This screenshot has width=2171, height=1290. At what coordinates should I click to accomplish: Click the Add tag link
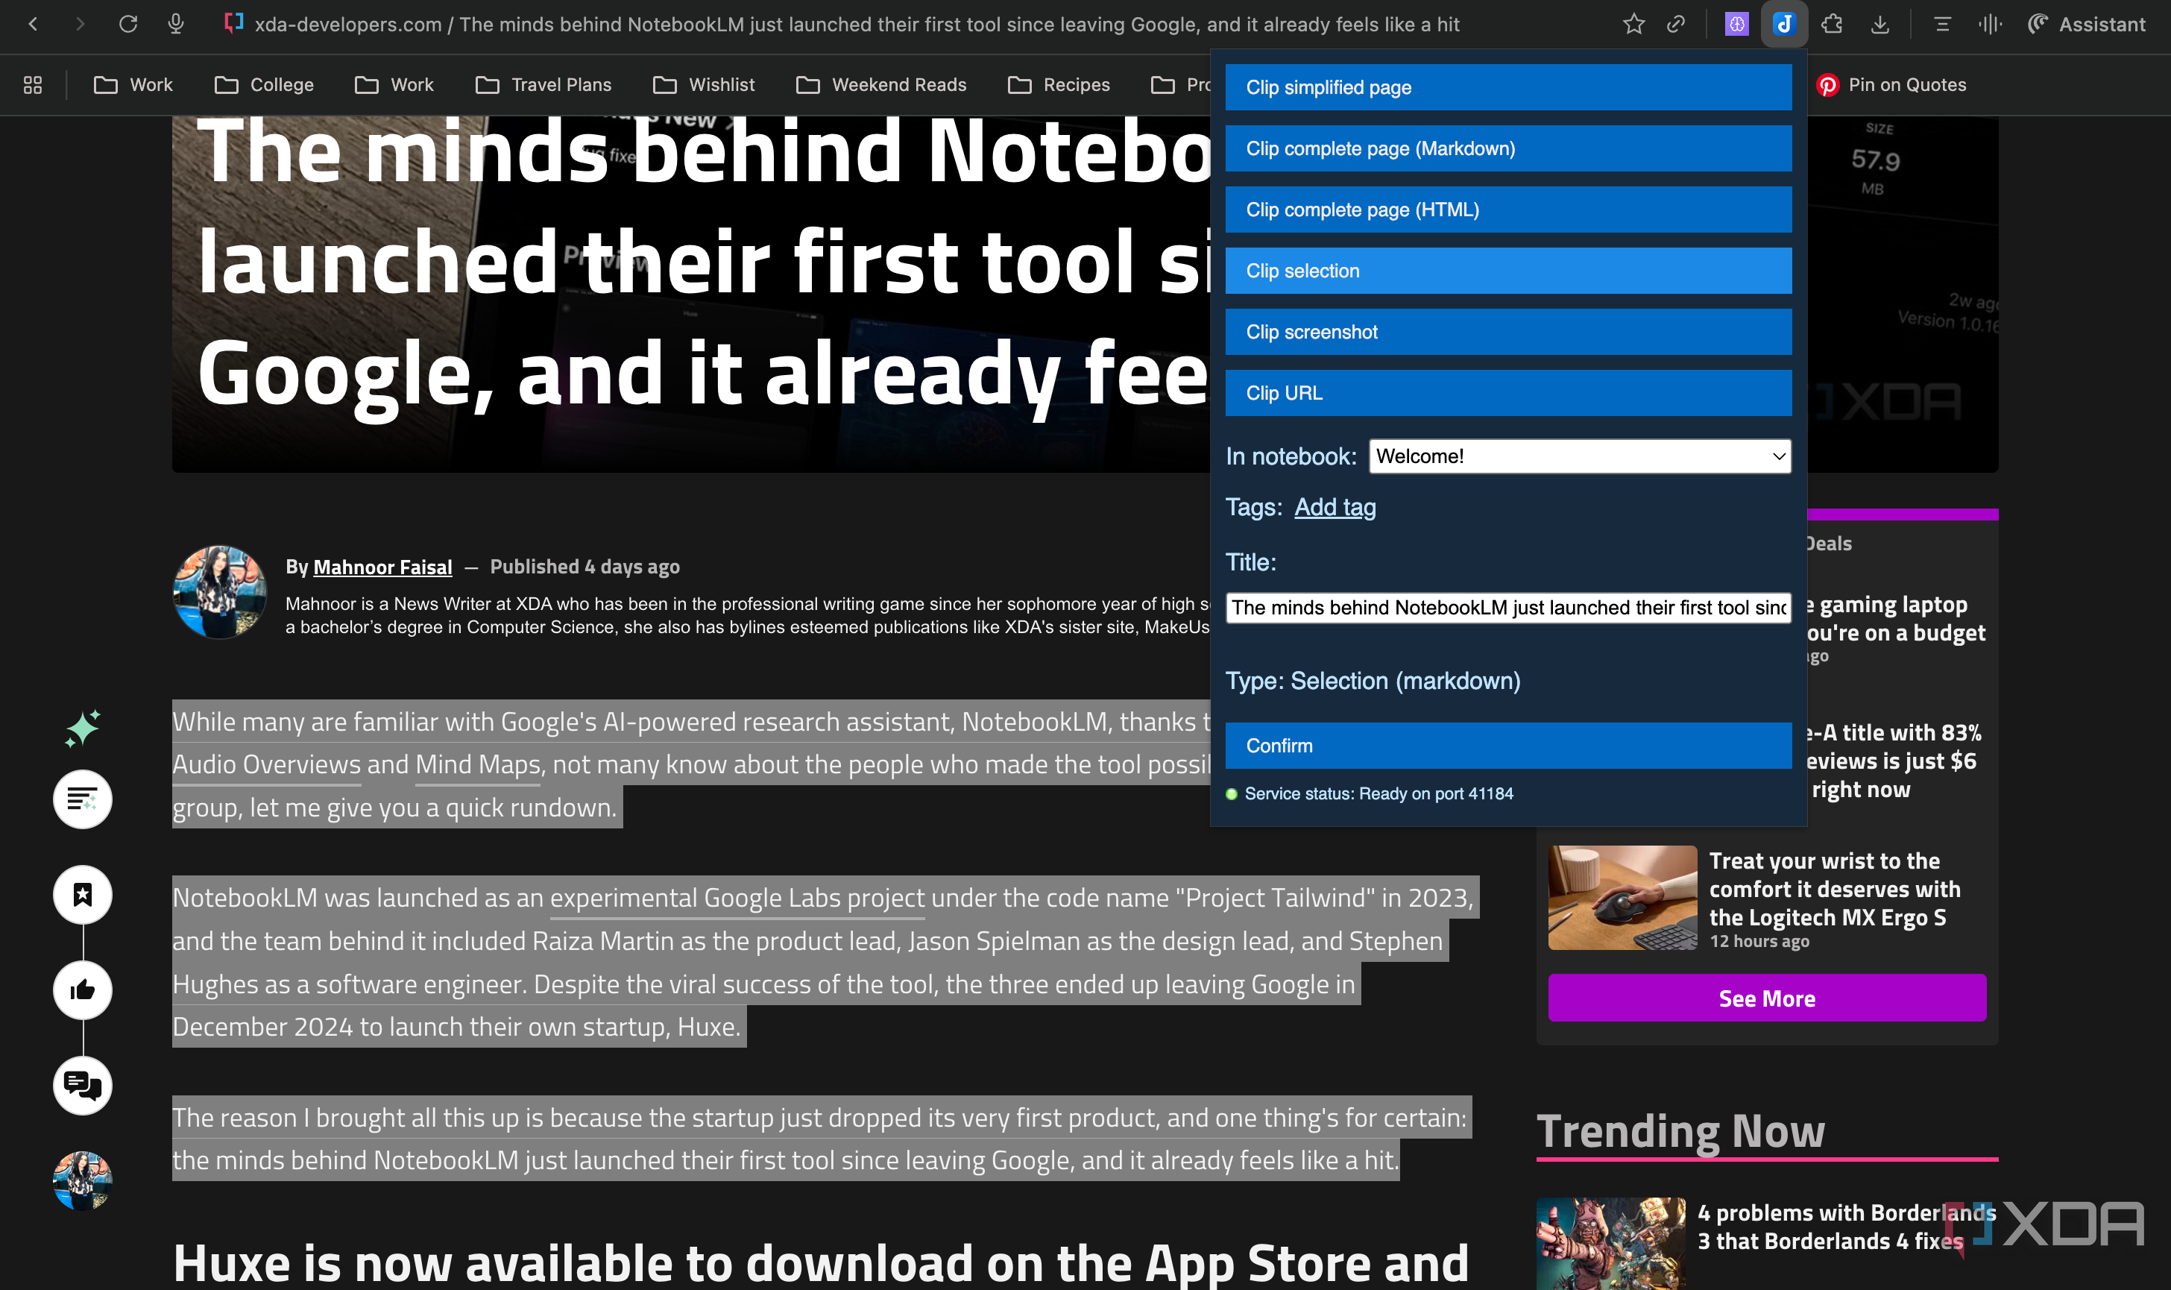pos(1335,507)
